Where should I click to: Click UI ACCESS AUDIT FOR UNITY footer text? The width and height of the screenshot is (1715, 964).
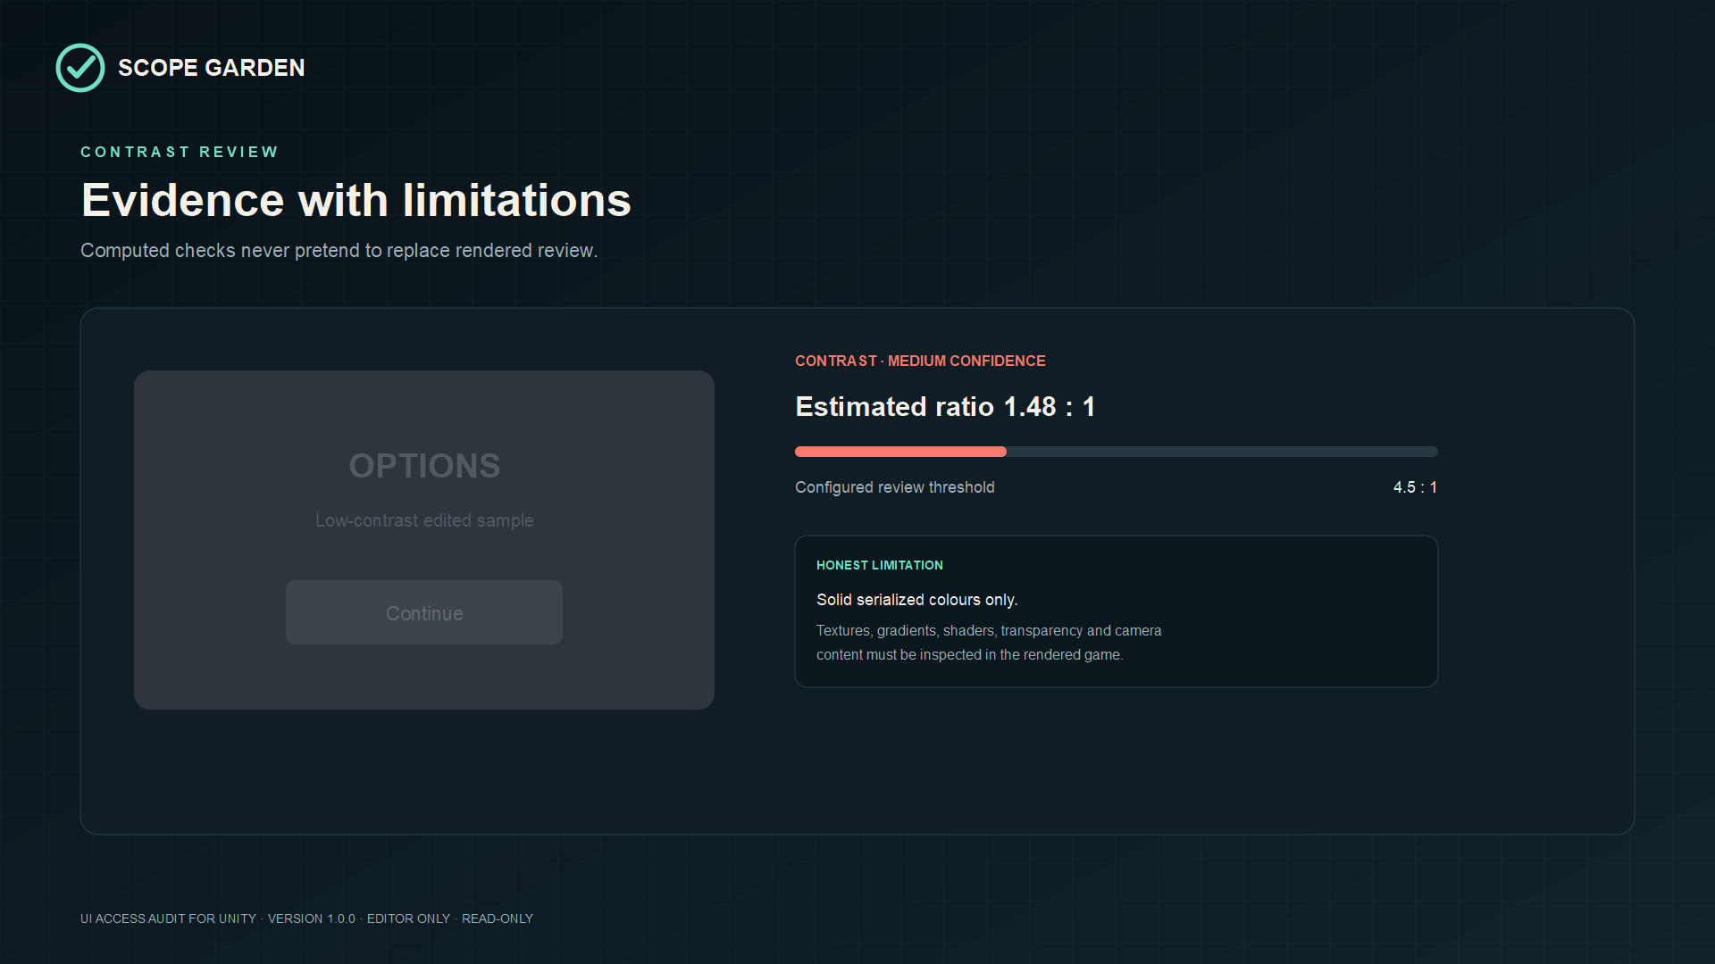click(x=168, y=918)
